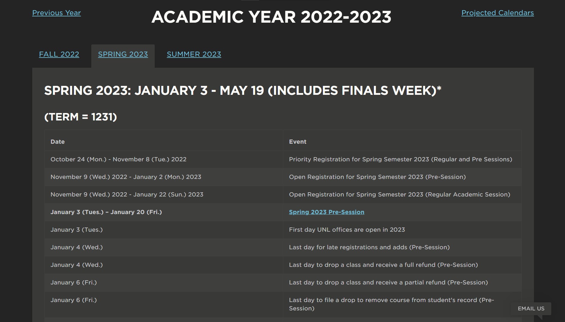
Task: Open the Projected Calendars link
Action: pyautogui.click(x=497, y=13)
